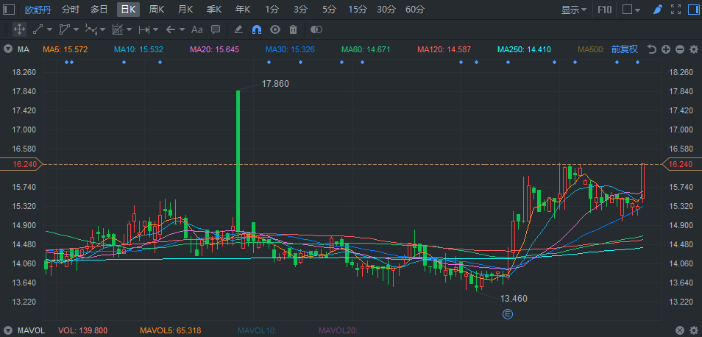This screenshot has width=702, height=337.
Task: Open stock name 欧舒丹 link
Action: pos(38,10)
